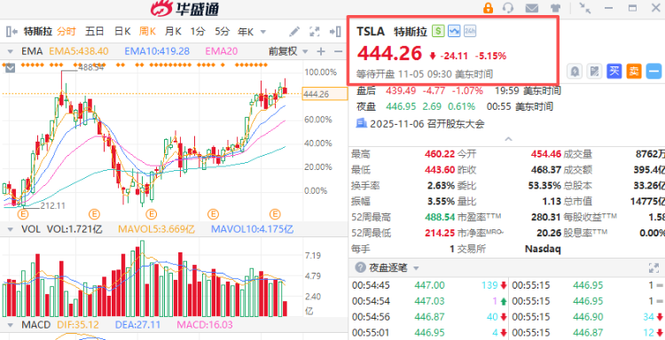The width and height of the screenshot is (665, 340).
Task: Click the 夜盘 price 446.95 beside 00:55 美东时间
Action: (x=401, y=106)
